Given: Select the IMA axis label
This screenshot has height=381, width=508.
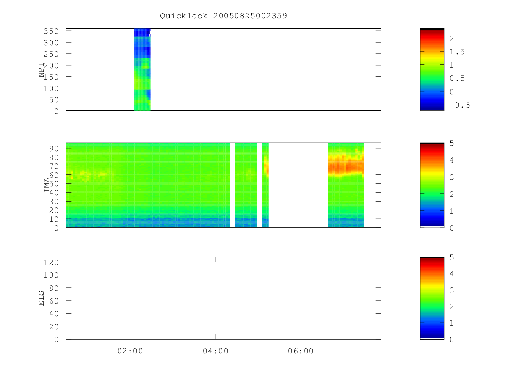Looking at the screenshot, I should (47, 185).
